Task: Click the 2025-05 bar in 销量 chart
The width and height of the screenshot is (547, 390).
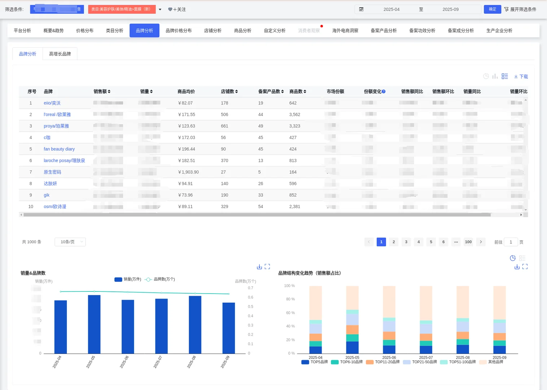Action: (x=94, y=324)
